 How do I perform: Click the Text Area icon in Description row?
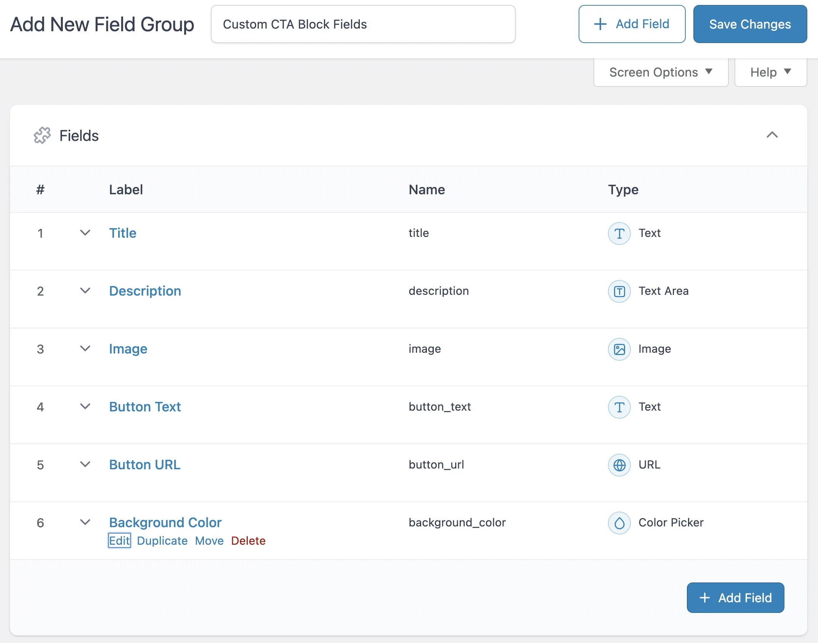tap(619, 291)
